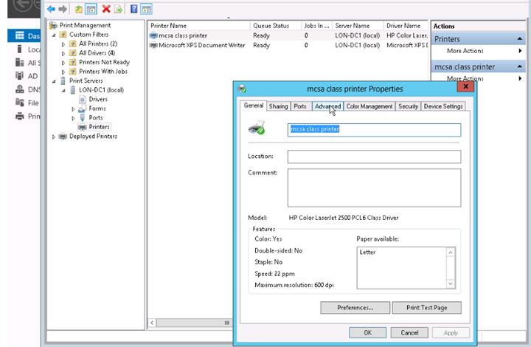This screenshot has height=347, width=531.
Task: Open the Security tab
Action: pyautogui.click(x=408, y=106)
